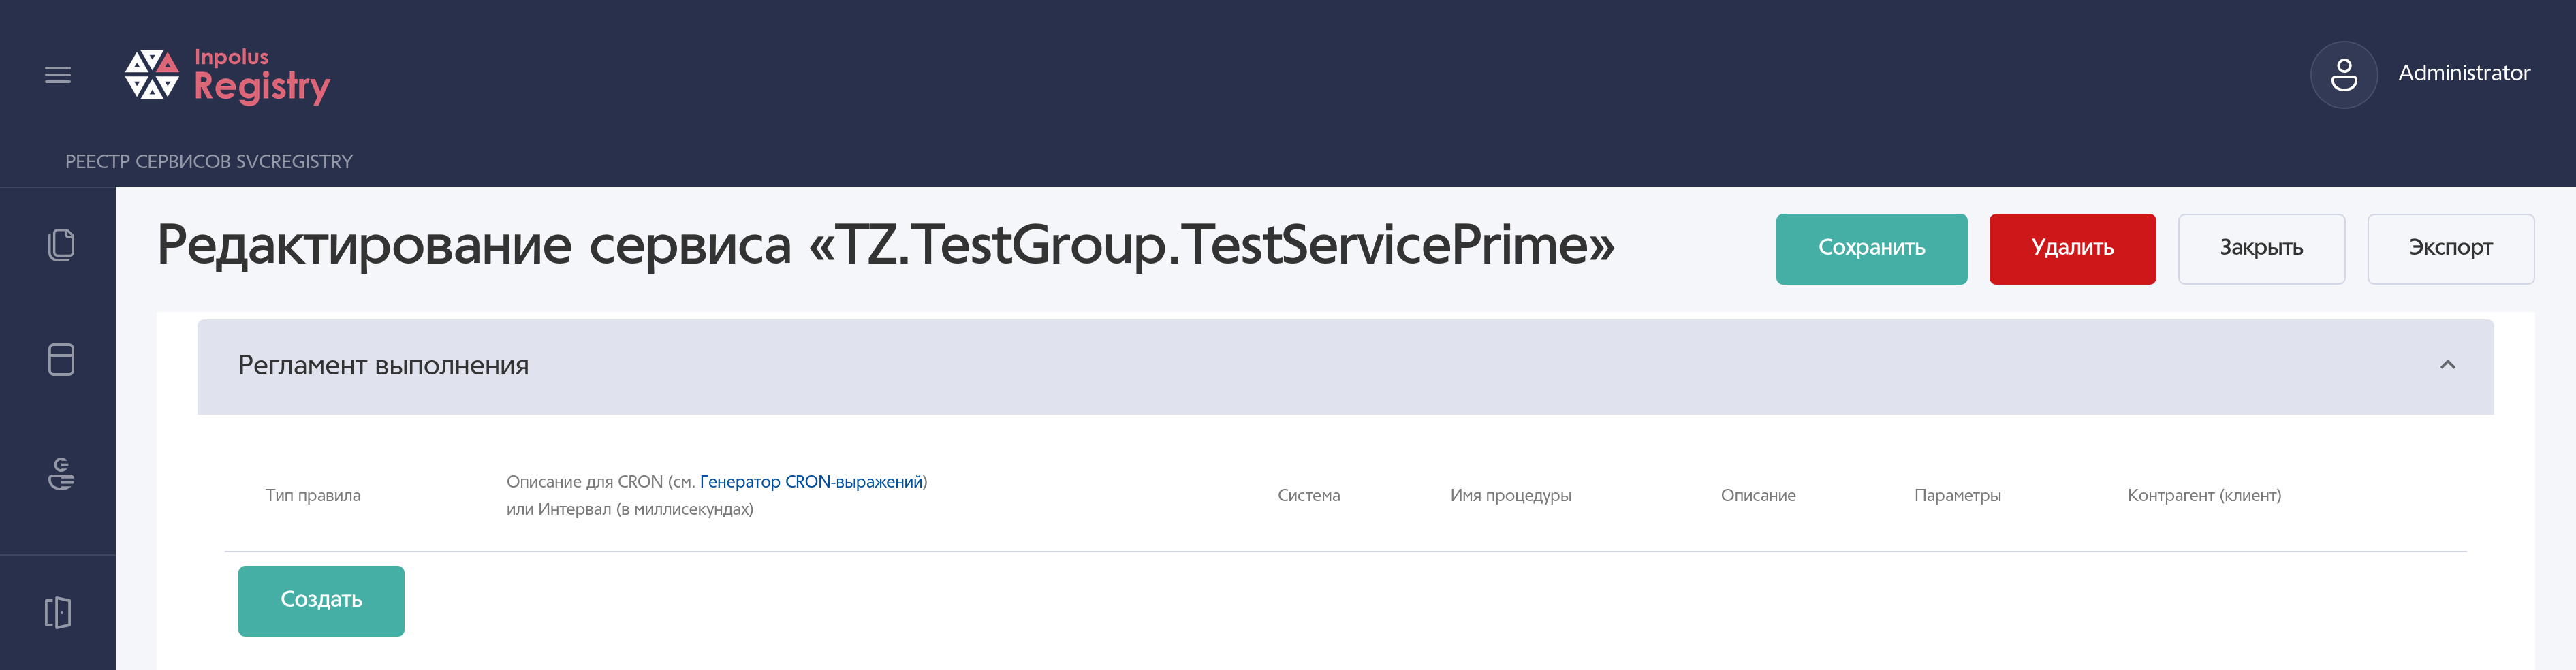Click the Экспорт button
This screenshot has width=2576, height=670.
click(x=2450, y=249)
